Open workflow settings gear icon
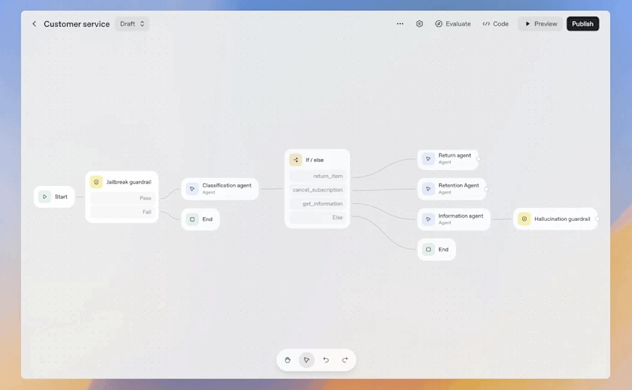 coord(420,24)
